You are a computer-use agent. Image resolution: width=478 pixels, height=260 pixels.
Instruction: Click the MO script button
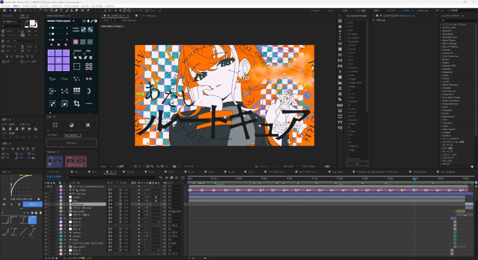[x=340, y=105]
